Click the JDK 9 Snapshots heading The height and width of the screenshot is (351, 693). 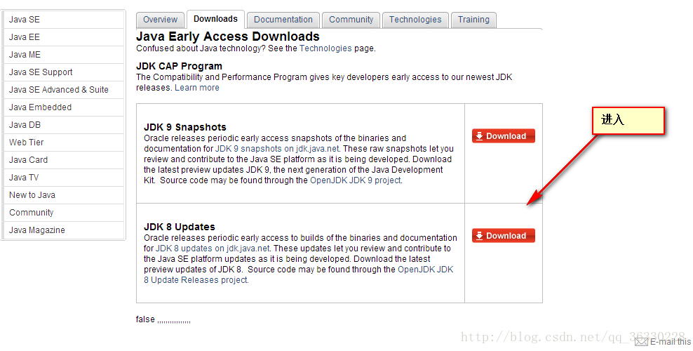click(185, 127)
